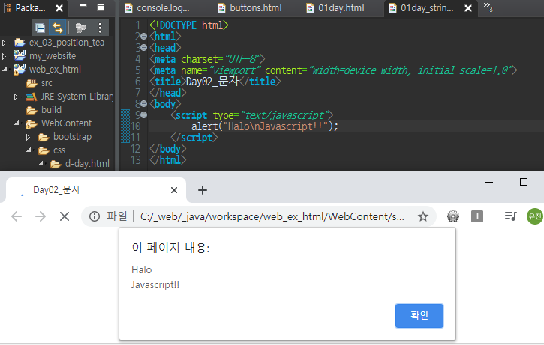The height and width of the screenshot is (345, 544).
Task: Expand my_website project node
Action: [x=5, y=56]
